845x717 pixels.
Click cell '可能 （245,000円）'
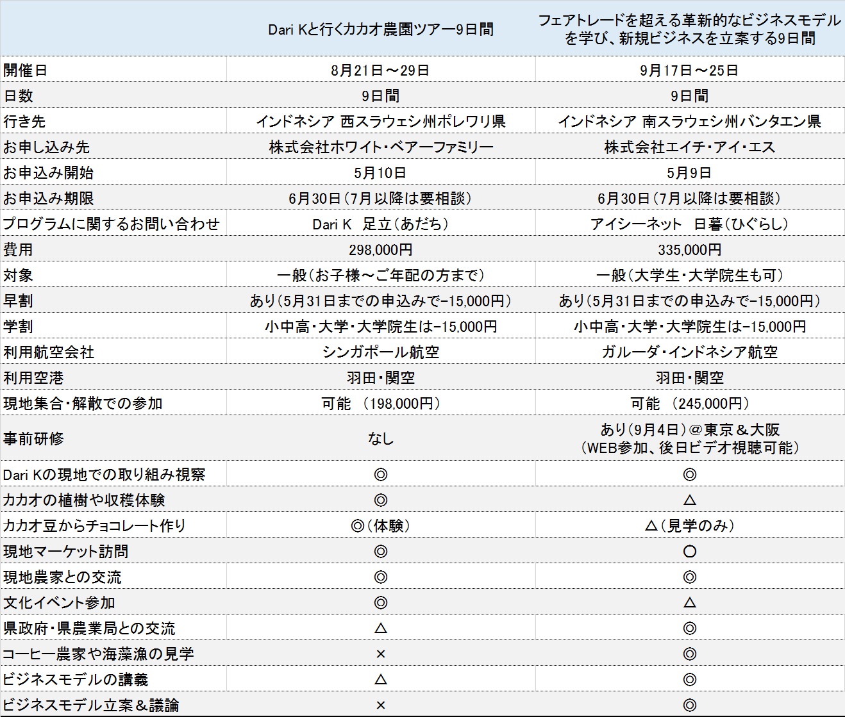click(689, 404)
